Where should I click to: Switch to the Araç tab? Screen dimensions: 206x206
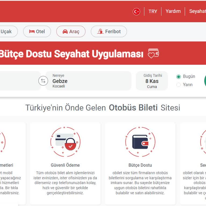[71, 32]
